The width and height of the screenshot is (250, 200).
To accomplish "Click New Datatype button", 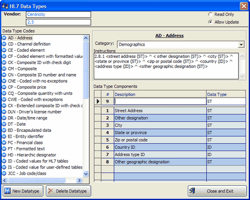I will click(23, 191).
